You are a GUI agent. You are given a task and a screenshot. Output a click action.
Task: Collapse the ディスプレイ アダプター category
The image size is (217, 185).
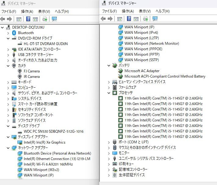click(x=8, y=137)
